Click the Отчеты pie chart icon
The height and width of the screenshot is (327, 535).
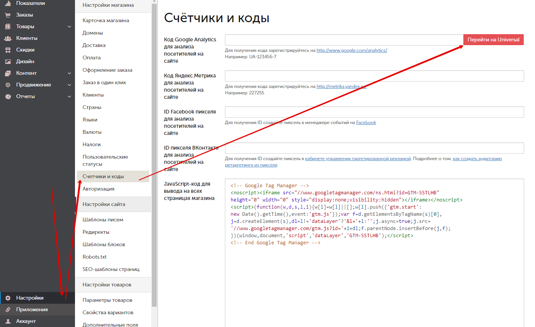point(8,97)
